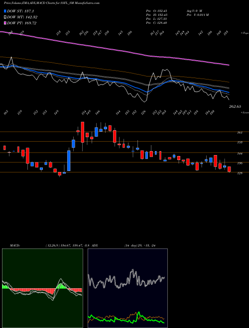Select the 'DOW PT: 169.72' legend text
Screen dimensions: 249x328
coord(22,23)
